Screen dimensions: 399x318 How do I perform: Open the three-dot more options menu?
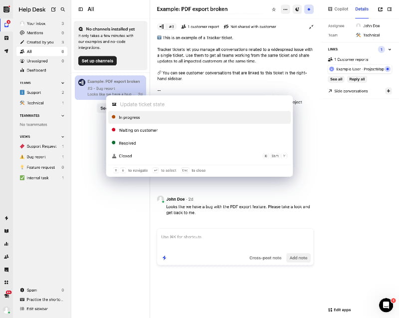(285, 9)
